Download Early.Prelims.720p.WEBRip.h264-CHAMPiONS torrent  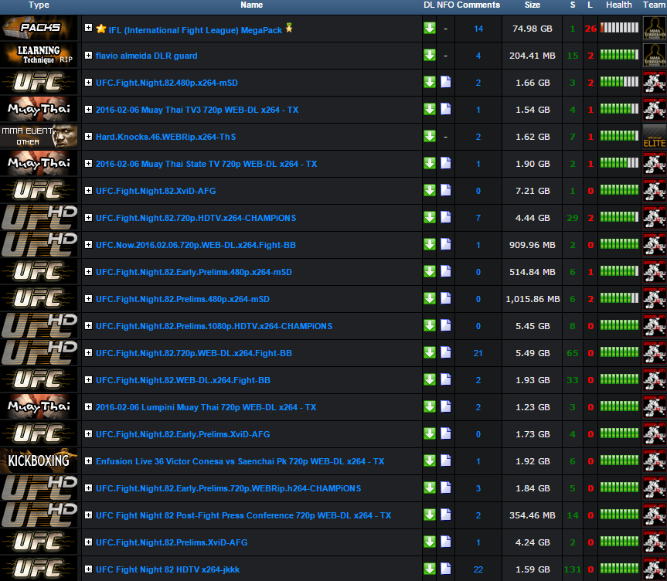point(430,488)
